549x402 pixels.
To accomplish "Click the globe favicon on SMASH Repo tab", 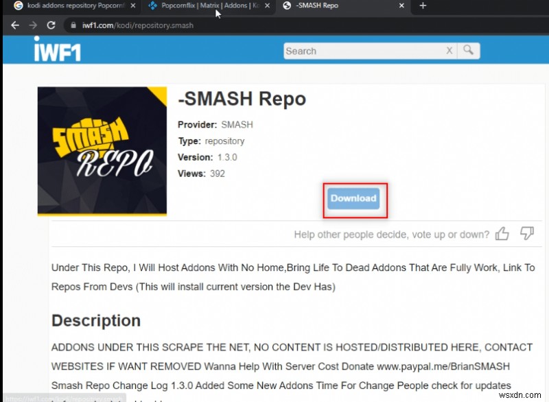I will (287, 5).
